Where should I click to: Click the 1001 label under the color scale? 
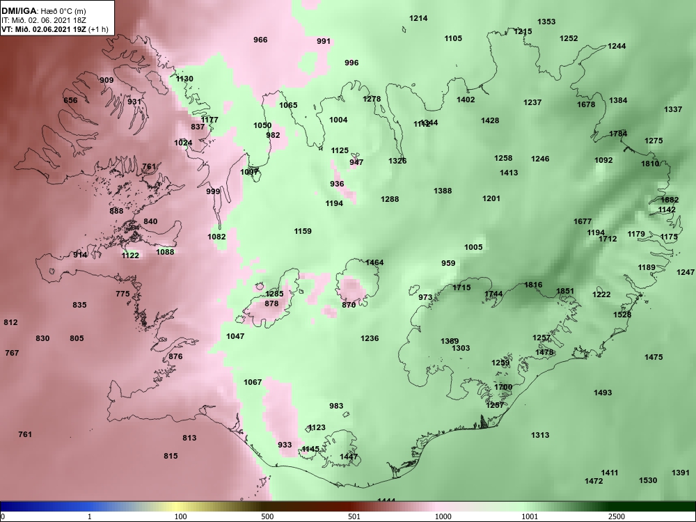point(530,516)
